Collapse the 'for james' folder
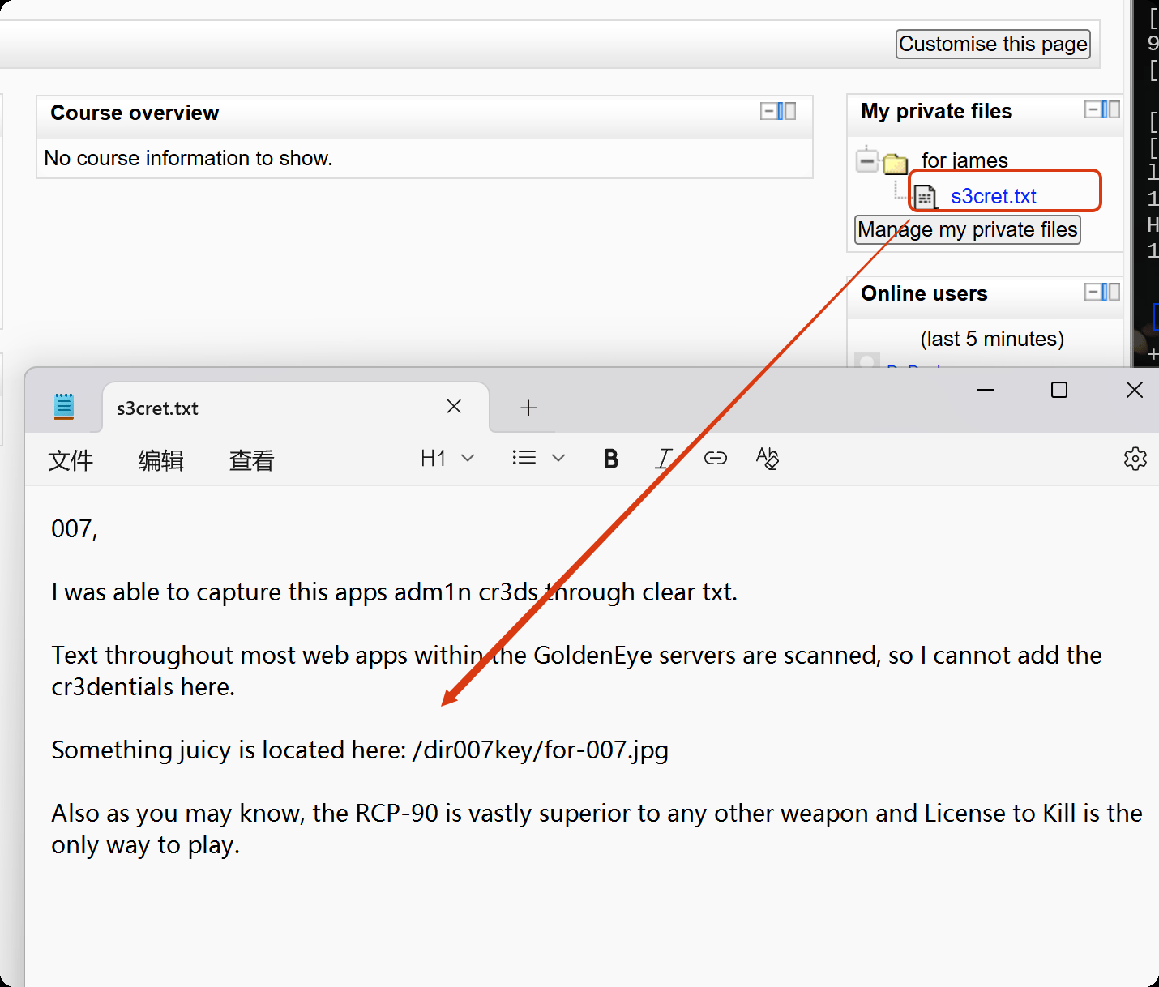This screenshot has width=1159, height=987. click(x=867, y=161)
